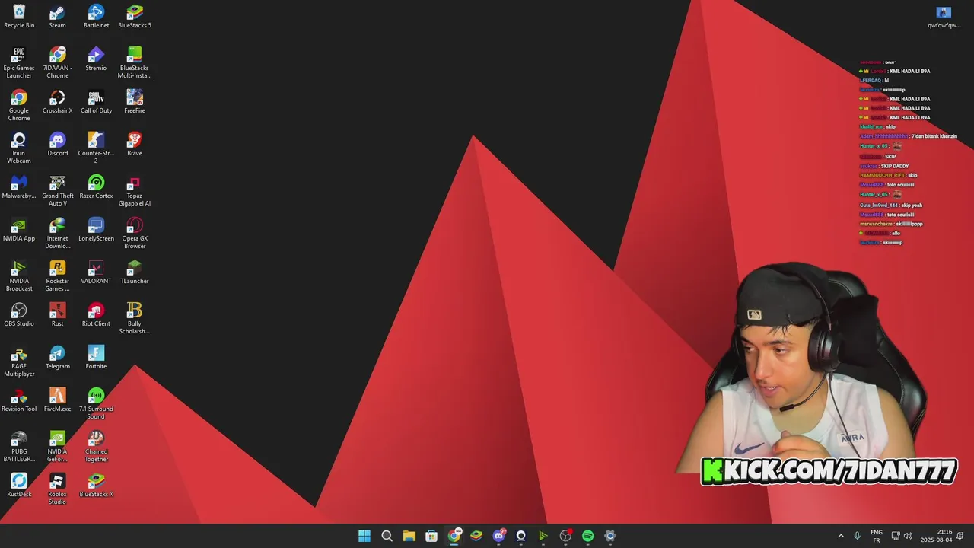Select the Epic Games Launcher icon
974x548 pixels.
click(19, 62)
